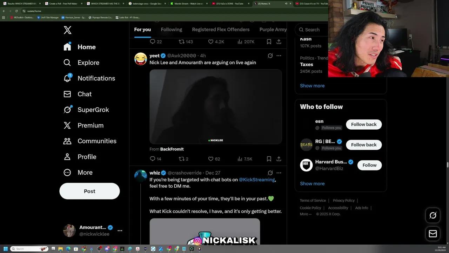This screenshot has height=253, width=449.
Task: Open more options on whiz's post
Action: click(x=279, y=173)
